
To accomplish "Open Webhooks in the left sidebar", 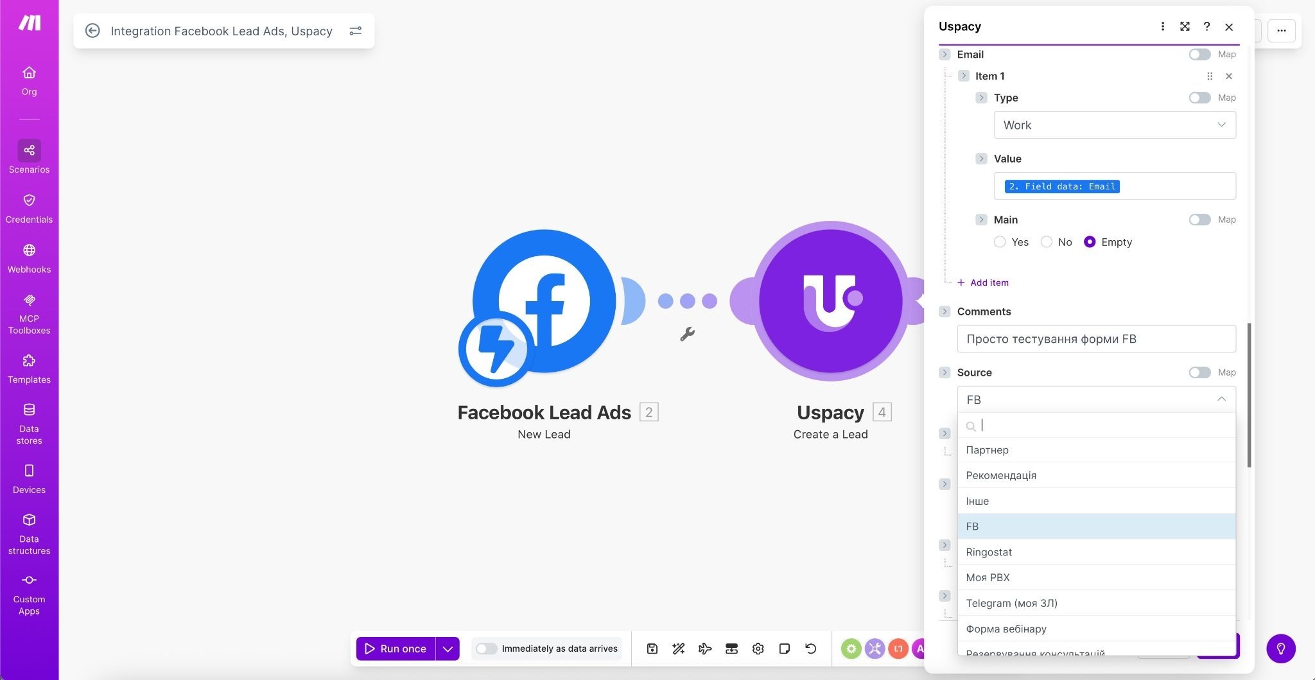I will 29,258.
